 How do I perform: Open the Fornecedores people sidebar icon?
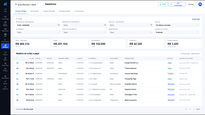(x=5, y=77)
